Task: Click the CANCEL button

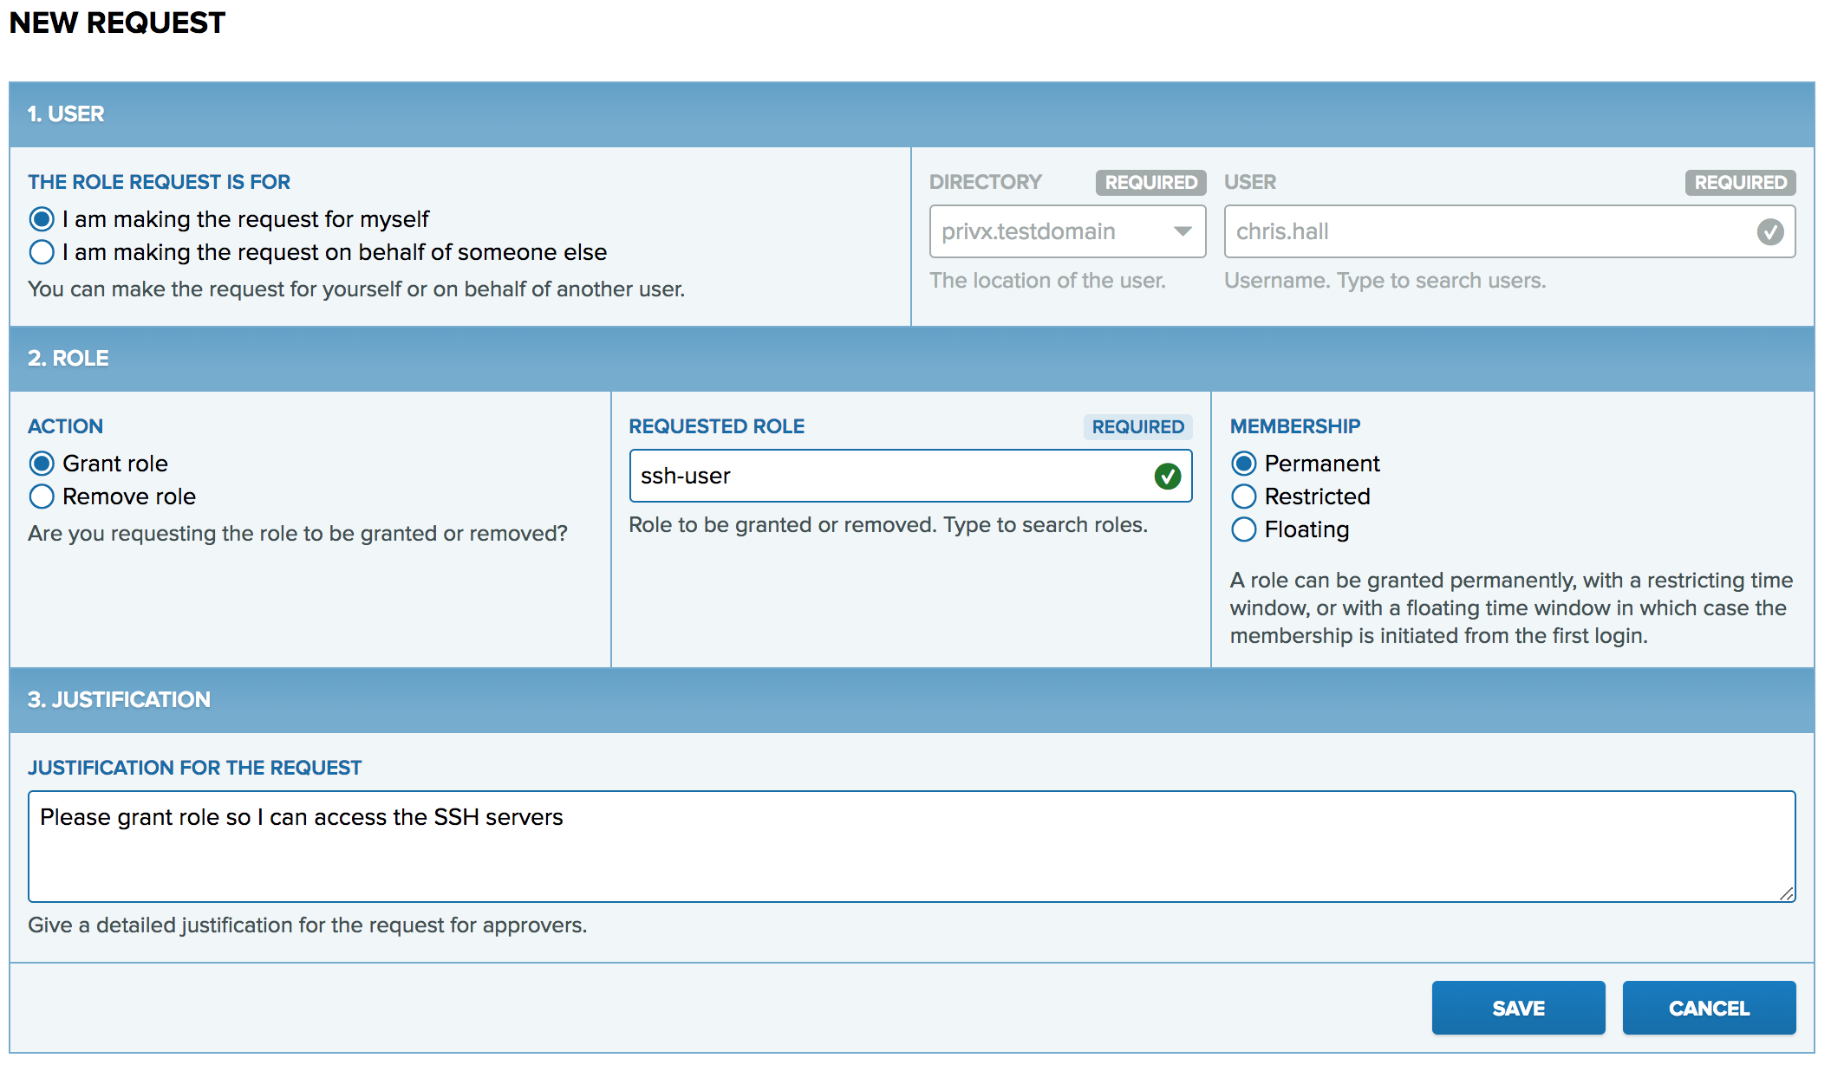Action: tap(1708, 1008)
